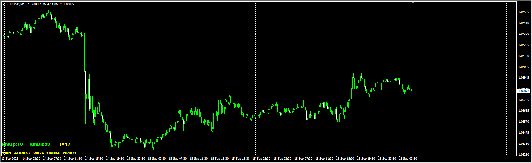Click the 14 Sep 15:30 time label
The image size is (532, 163).
(94, 159)
